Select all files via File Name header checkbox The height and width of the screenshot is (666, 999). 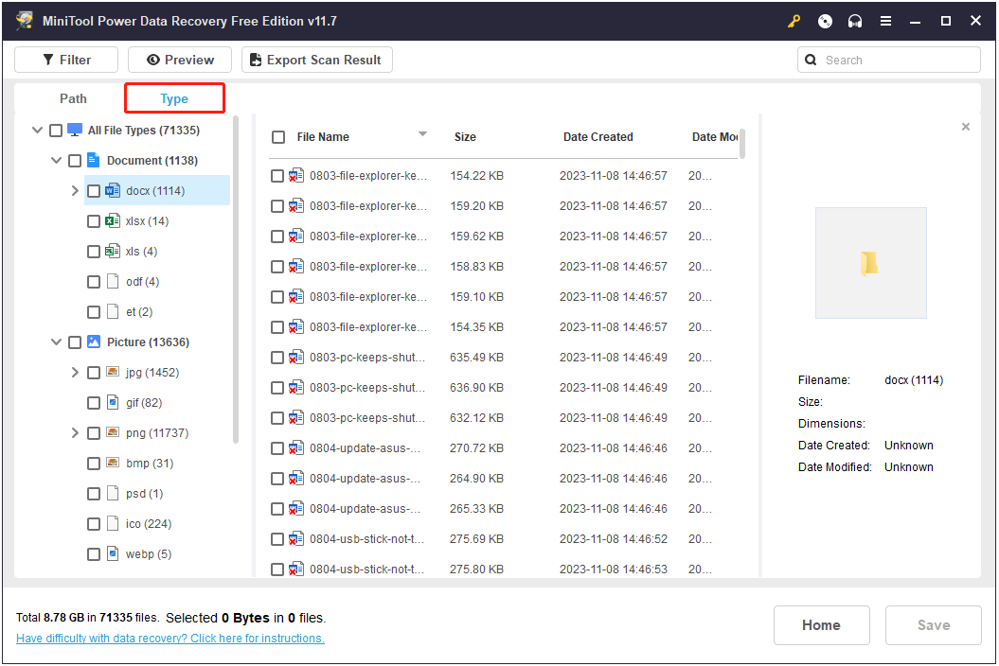[x=278, y=136]
